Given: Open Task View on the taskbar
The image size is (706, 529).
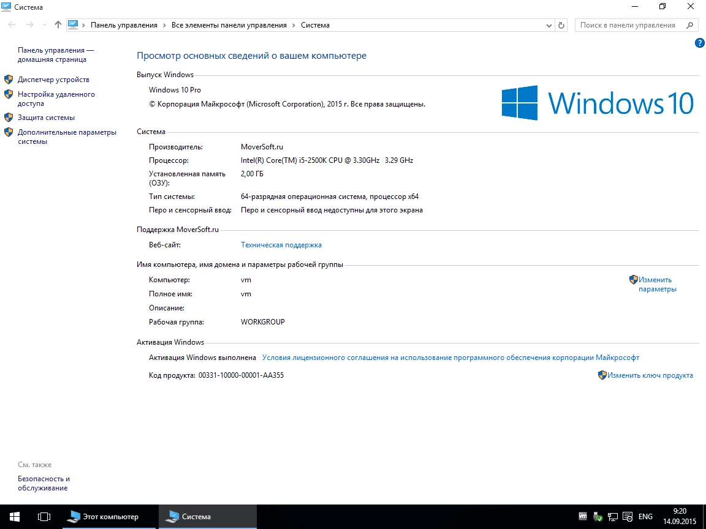Looking at the screenshot, I should pos(44,516).
